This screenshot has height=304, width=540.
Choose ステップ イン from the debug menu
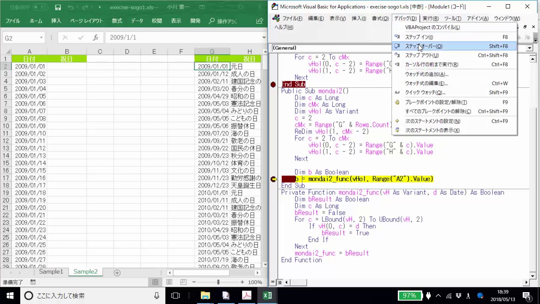click(419, 37)
